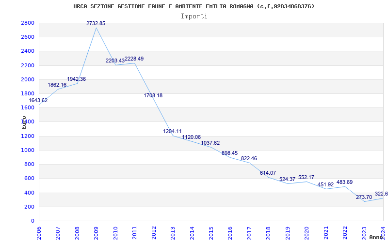Select the 2007 year axis label
The width and height of the screenshot is (388, 242).
pyautogui.click(x=58, y=233)
